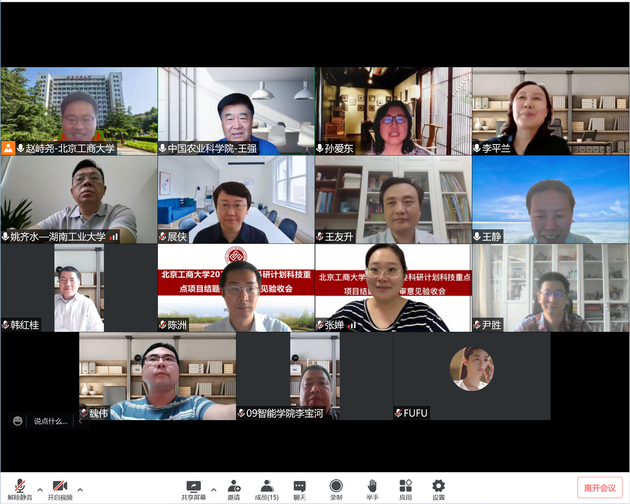The width and height of the screenshot is (630, 504).
Task: Start recording the meeting
Action: pyautogui.click(x=336, y=486)
